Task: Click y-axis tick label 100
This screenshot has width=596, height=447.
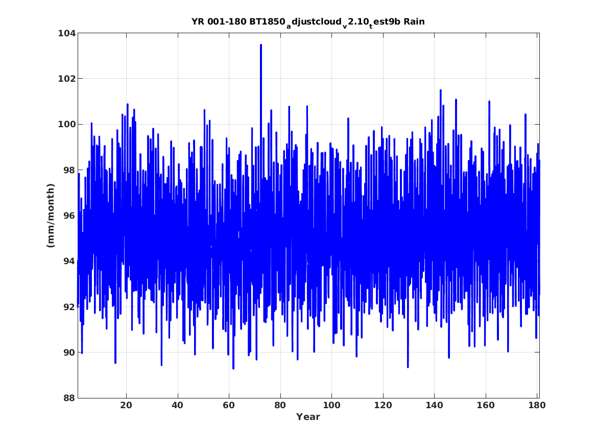Action: click(66, 124)
